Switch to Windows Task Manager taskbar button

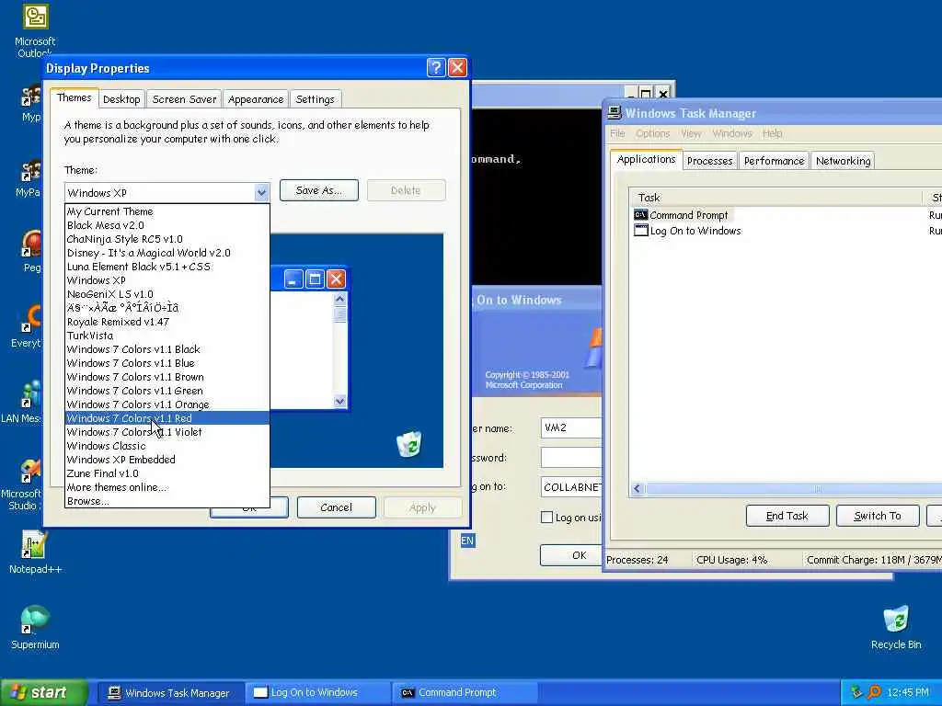pyautogui.click(x=169, y=693)
